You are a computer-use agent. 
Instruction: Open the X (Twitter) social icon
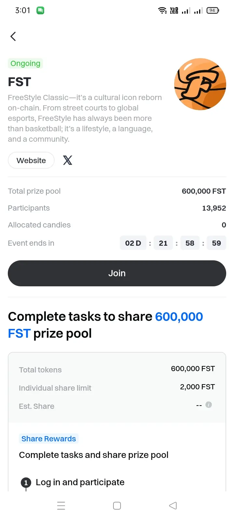click(68, 160)
